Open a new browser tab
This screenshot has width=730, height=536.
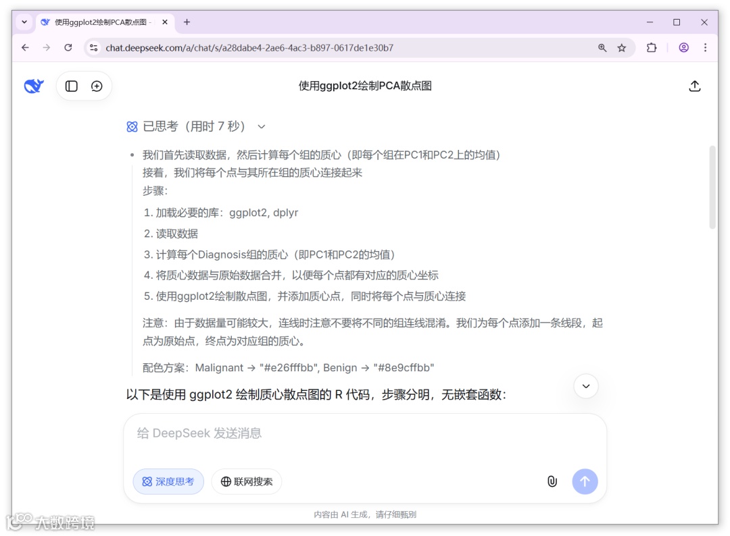click(x=187, y=22)
